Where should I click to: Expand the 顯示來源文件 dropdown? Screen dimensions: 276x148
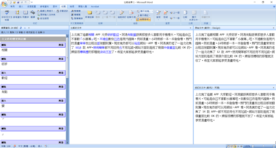click(194, 16)
